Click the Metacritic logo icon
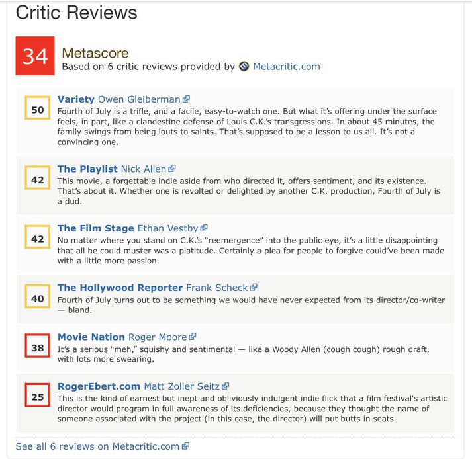The image size is (472, 459). (244, 66)
